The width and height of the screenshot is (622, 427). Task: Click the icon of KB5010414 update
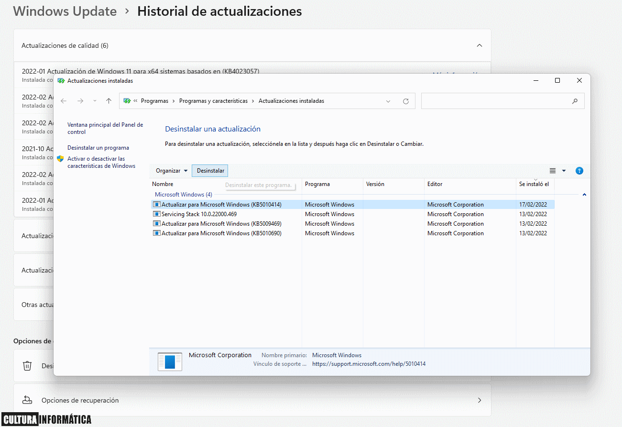[156, 205]
